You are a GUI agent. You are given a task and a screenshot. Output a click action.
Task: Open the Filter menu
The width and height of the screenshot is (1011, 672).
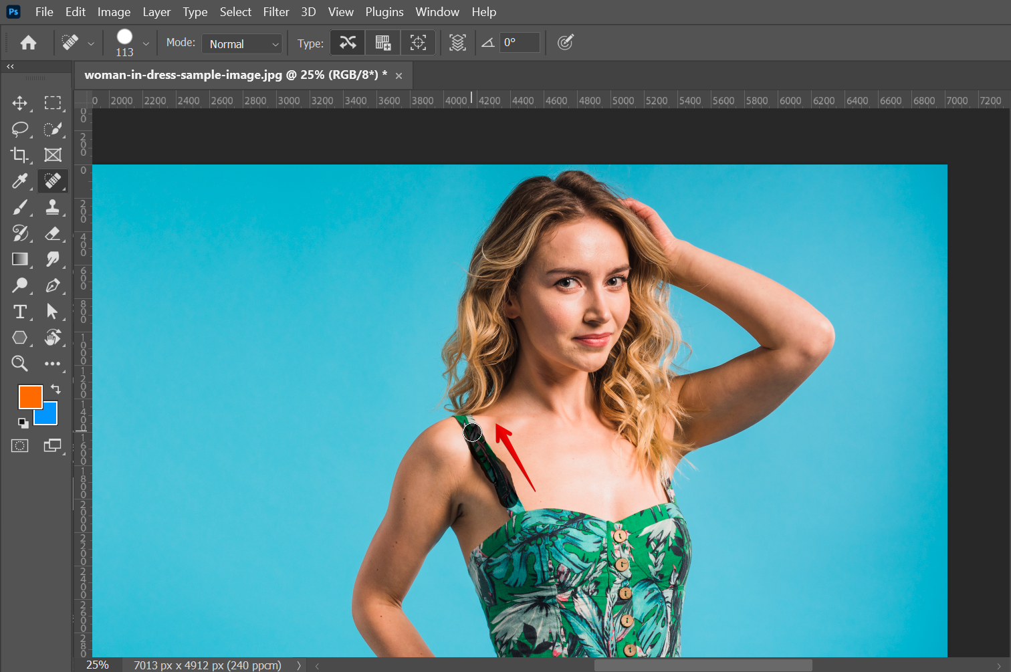(275, 12)
